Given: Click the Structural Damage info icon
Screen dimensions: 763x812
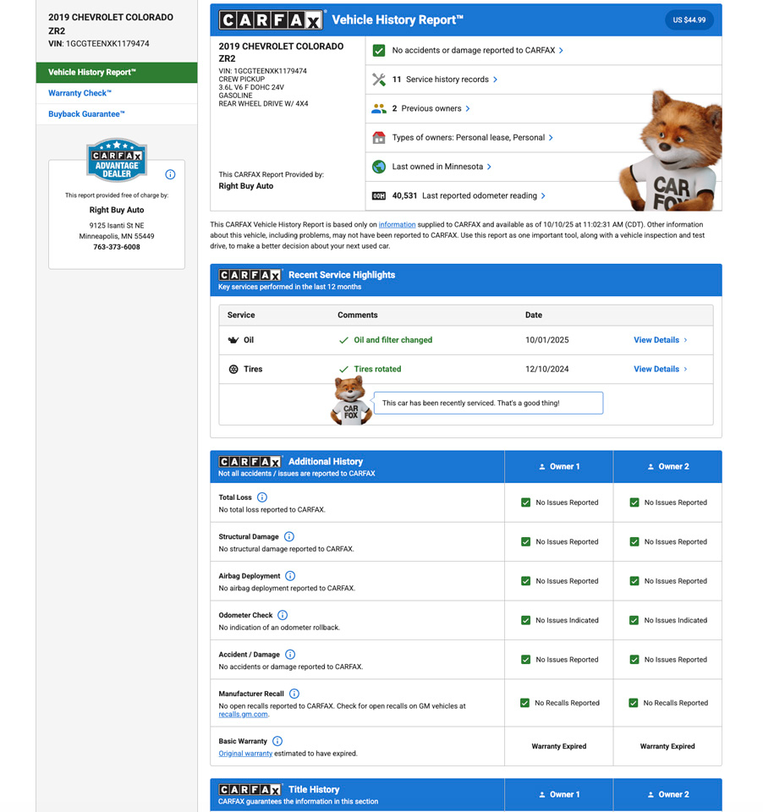Looking at the screenshot, I should [289, 536].
